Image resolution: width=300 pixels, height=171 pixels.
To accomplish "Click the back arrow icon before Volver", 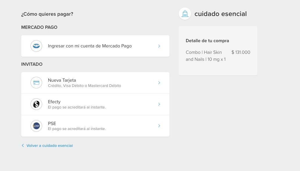I will click(23, 145).
